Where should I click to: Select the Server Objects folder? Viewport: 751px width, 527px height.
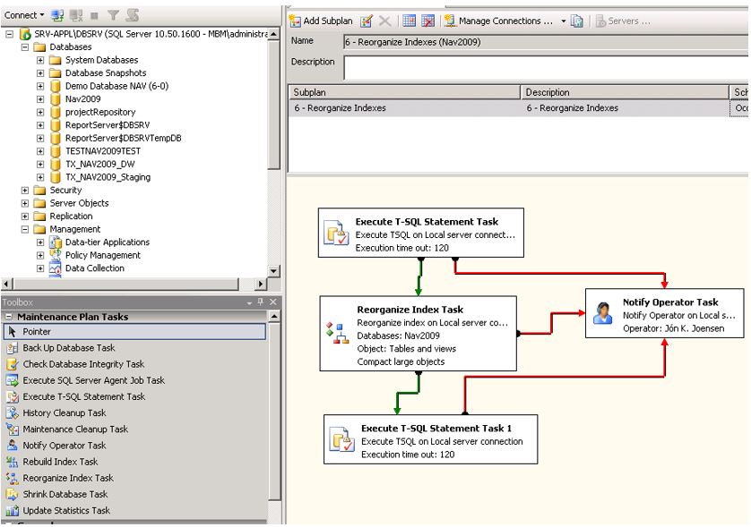click(x=79, y=203)
